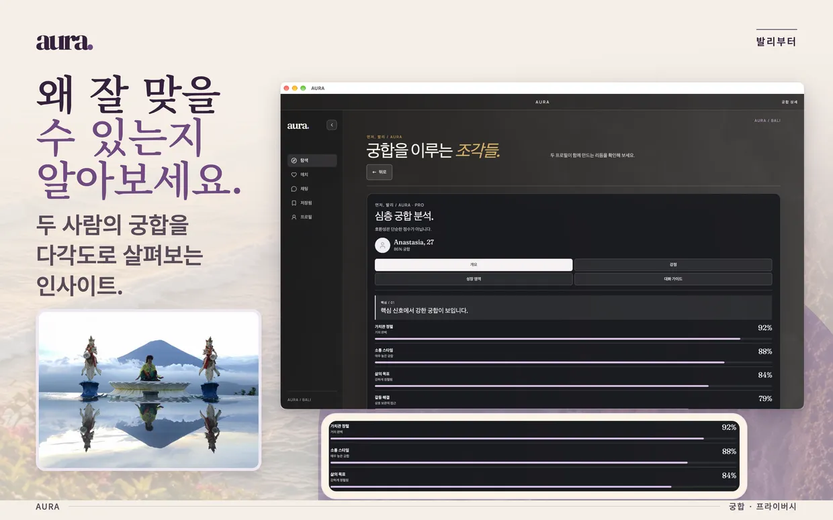Click AURA in the page footer
This screenshot has width=833, height=520.
pos(48,507)
